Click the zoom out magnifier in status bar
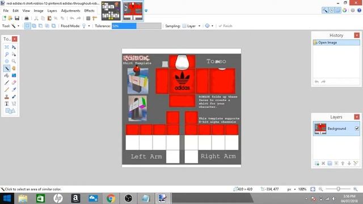The width and height of the screenshot is (363, 204). 320,189
